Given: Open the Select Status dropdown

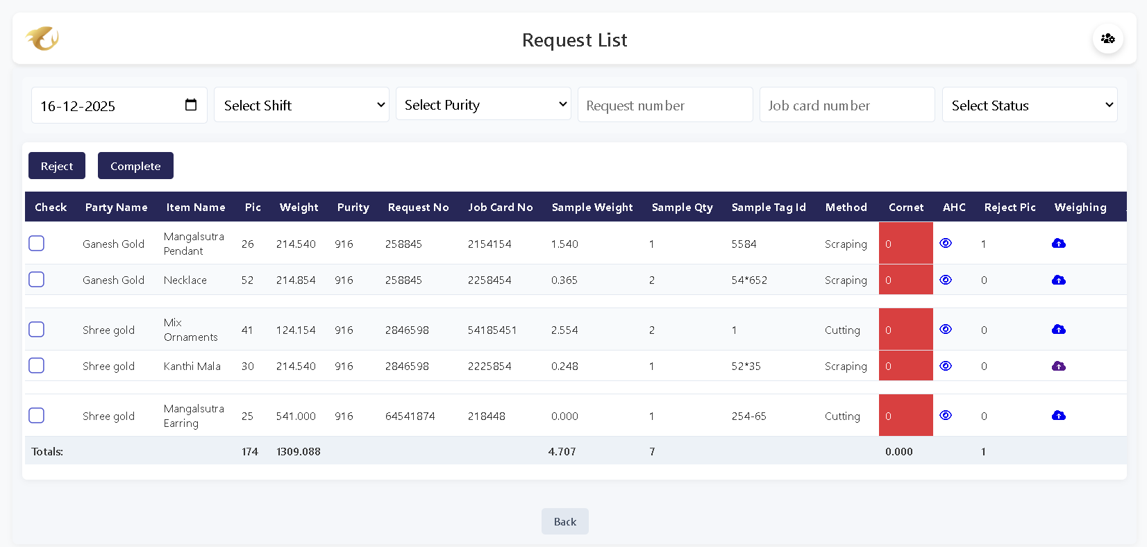Looking at the screenshot, I should (1030, 105).
